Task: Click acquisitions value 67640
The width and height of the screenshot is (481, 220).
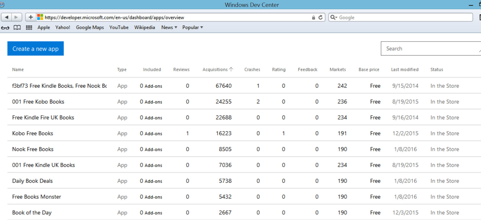Action: click(x=224, y=86)
